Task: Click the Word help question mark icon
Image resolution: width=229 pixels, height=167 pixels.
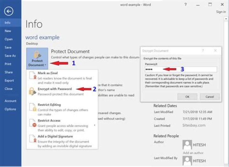Action: (185, 4)
